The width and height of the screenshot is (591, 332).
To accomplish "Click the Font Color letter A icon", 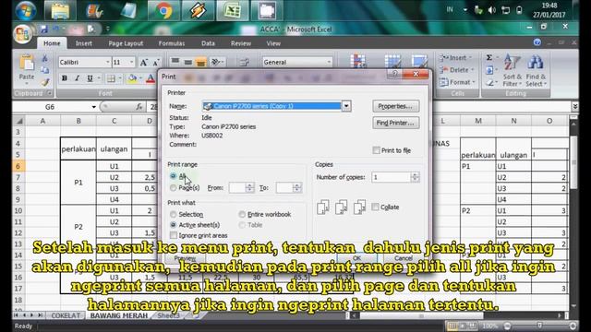I will (x=151, y=78).
